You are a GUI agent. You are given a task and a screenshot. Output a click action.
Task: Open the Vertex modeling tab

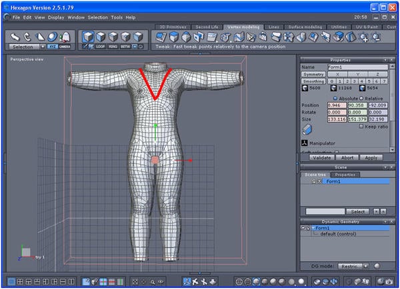tap(245, 27)
